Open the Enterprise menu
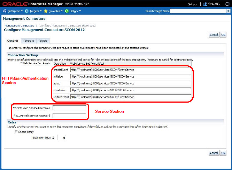This screenshot has width=232, height=170. [x=14, y=11]
